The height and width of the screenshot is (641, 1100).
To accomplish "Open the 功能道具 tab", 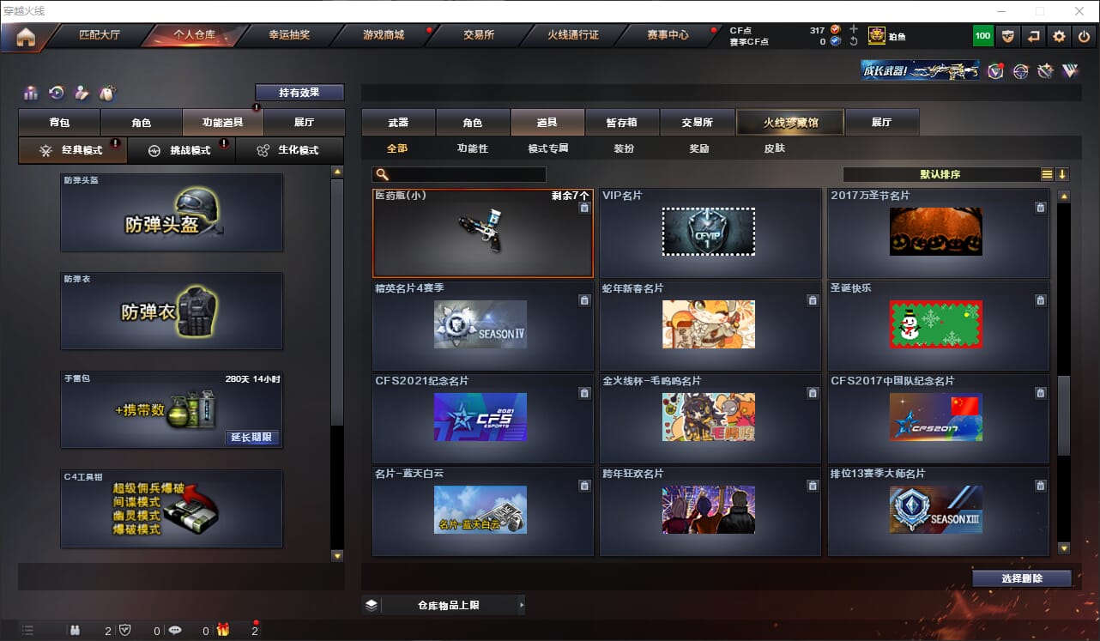I will tap(223, 123).
